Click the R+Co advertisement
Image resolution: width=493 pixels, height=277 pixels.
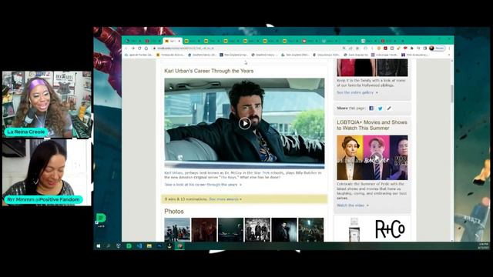(372, 229)
